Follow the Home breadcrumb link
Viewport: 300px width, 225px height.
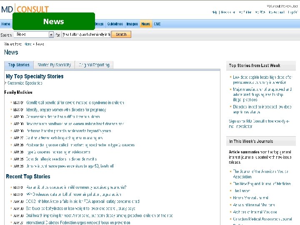[x=28, y=44]
